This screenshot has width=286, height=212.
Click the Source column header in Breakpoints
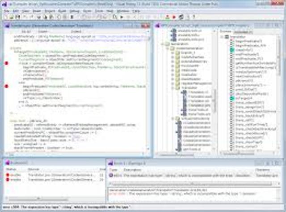pyautogui.click(x=34, y=169)
